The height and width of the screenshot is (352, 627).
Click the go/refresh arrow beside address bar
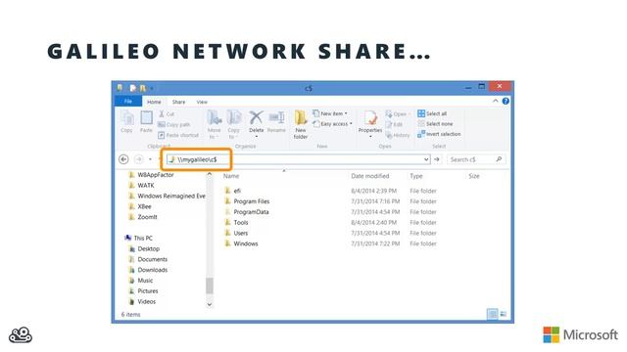(437, 159)
